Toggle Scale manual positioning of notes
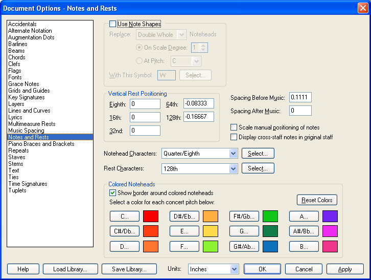 234,127
